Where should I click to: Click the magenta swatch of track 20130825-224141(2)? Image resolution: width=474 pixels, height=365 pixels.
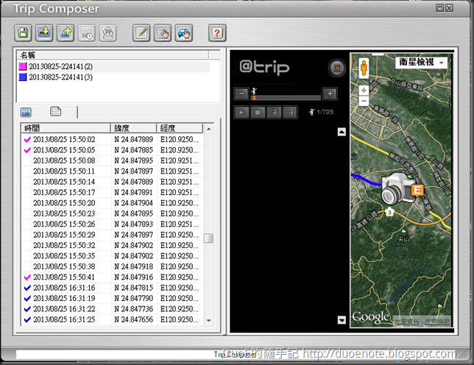[x=23, y=67]
